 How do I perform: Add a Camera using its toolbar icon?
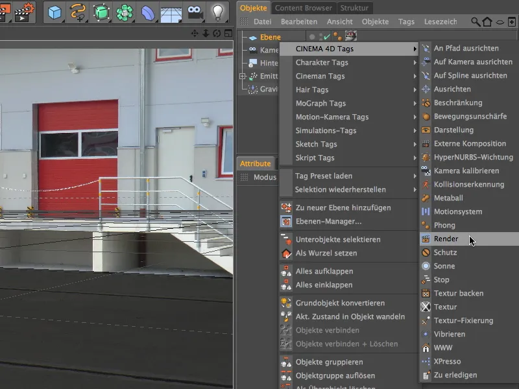(x=195, y=12)
